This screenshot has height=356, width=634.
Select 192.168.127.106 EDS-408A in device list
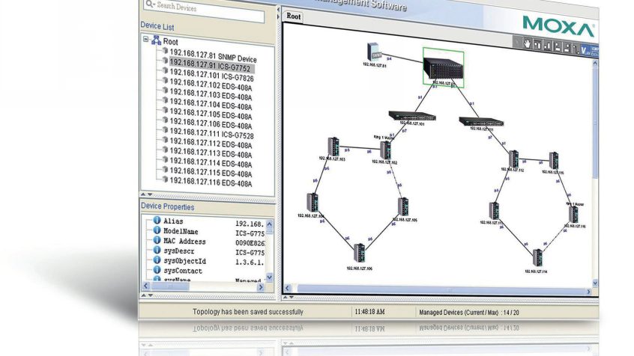(x=211, y=124)
